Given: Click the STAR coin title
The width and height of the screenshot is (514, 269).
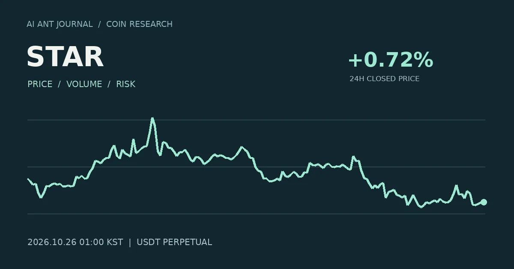Looking at the screenshot, I should click(65, 57).
